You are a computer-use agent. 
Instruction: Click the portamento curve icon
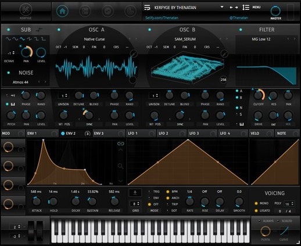point(284,231)
